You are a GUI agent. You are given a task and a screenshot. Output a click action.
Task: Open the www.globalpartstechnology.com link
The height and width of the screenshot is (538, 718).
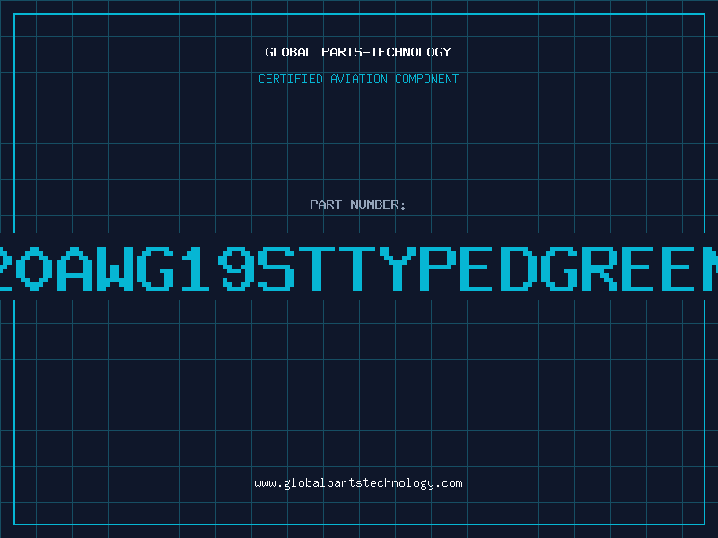pos(358,483)
